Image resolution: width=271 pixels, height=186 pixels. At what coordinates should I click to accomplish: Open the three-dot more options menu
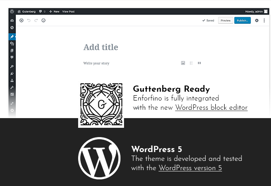(264, 20)
